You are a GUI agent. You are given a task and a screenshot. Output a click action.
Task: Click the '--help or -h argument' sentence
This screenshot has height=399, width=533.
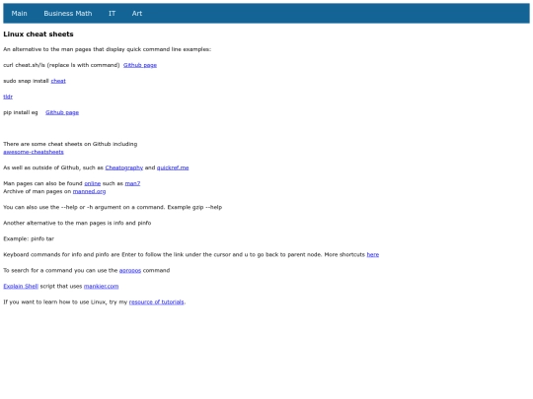pos(113,207)
